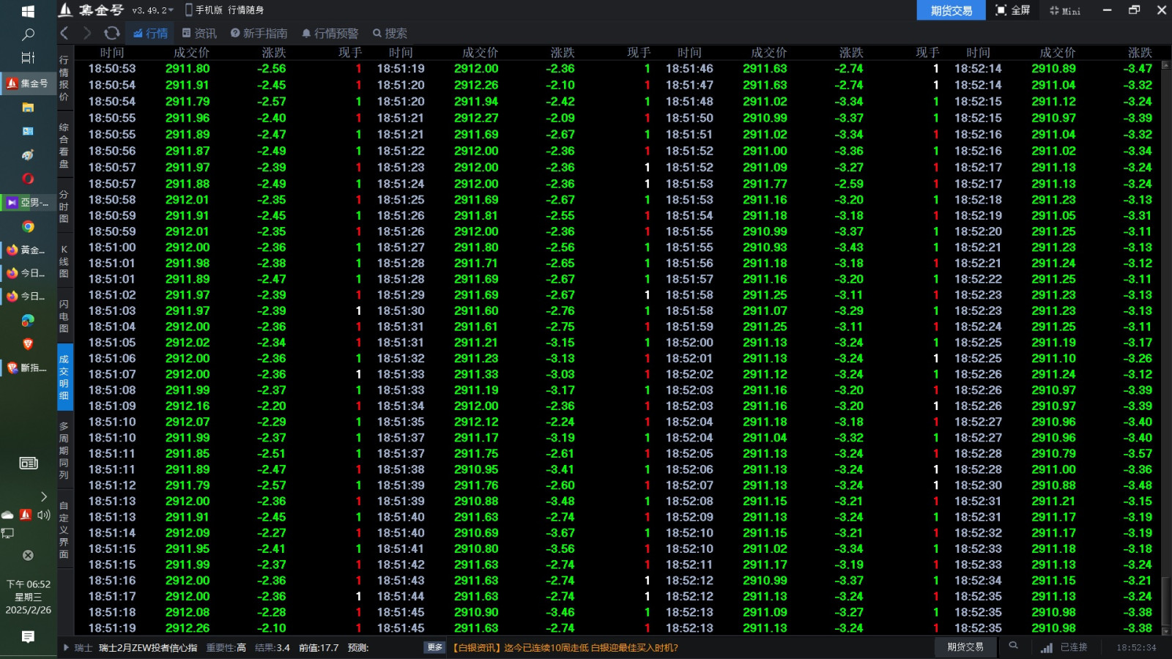The image size is (1172, 659).
Task: Open the volume speaker tray control
Action: 44,515
